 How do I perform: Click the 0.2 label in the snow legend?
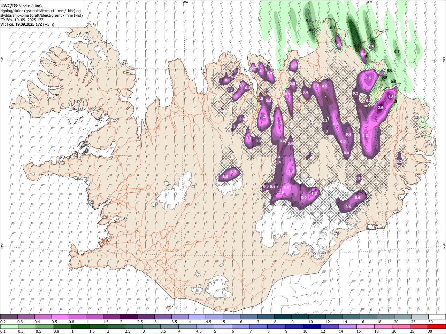3,322
